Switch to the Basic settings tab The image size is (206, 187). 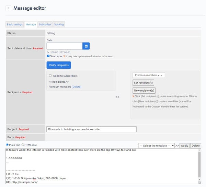[15, 24]
